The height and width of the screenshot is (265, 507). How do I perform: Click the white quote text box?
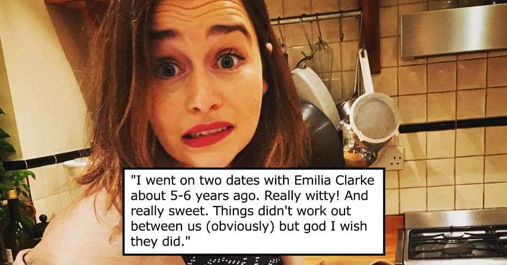point(254,211)
